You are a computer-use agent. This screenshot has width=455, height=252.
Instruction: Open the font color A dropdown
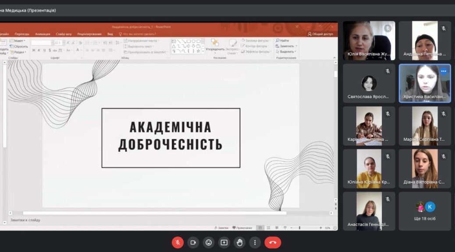(78, 50)
